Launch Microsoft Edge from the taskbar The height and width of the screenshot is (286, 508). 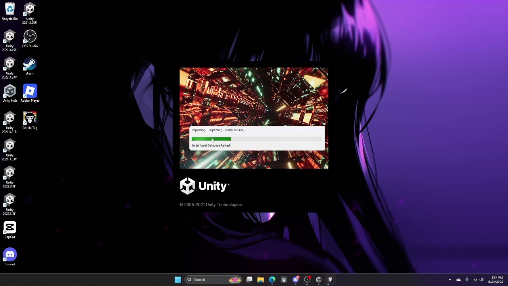coord(272,280)
